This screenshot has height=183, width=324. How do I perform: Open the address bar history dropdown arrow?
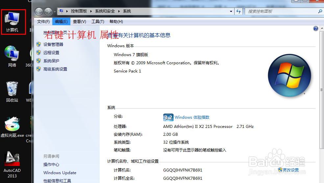pyautogui.click(x=231, y=11)
